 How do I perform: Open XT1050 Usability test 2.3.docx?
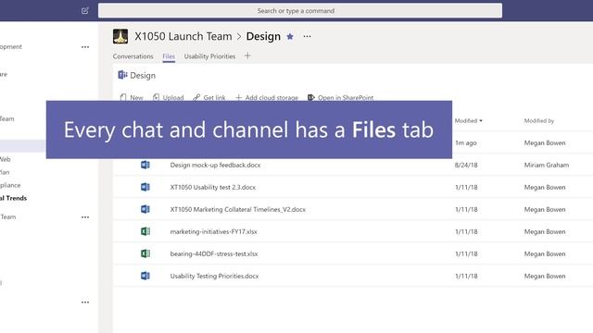213,187
